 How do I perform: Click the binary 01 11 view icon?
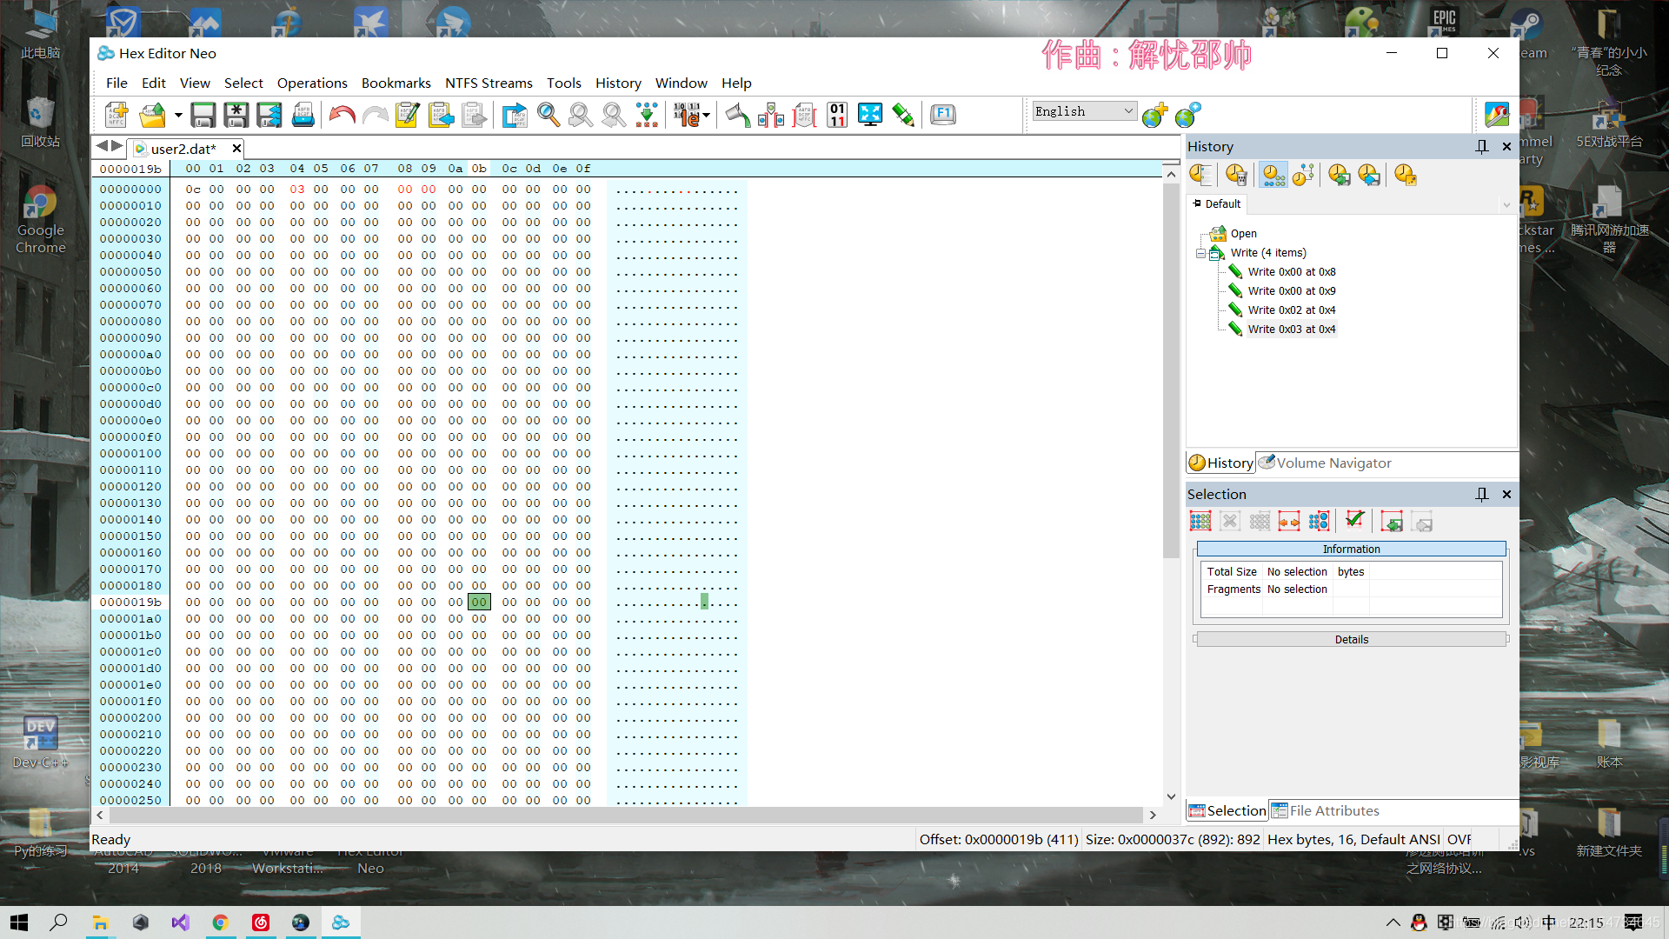click(837, 115)
